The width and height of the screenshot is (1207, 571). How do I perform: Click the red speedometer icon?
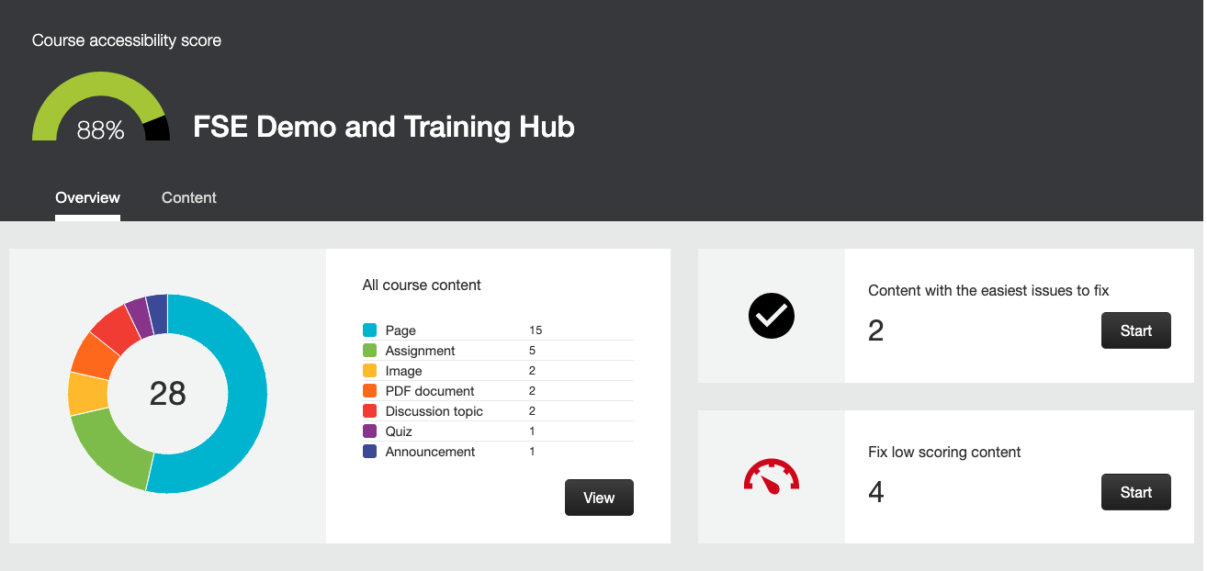pos(772,476)
